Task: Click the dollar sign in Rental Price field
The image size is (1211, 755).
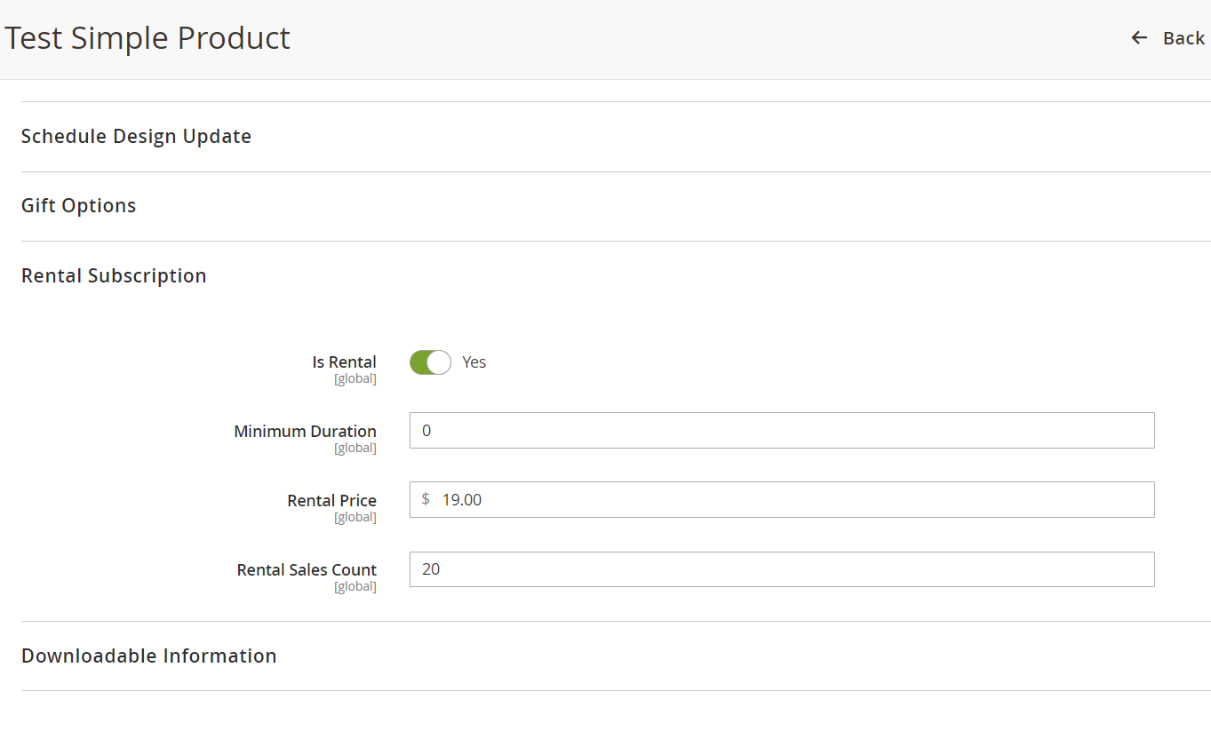Action: coord(424,499)
